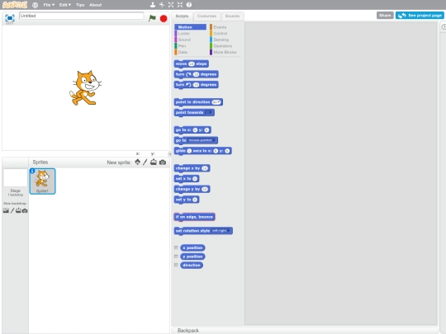The width and height of the screenshot is (446, 334).
Task: Open the File menu
Action: 49,5
